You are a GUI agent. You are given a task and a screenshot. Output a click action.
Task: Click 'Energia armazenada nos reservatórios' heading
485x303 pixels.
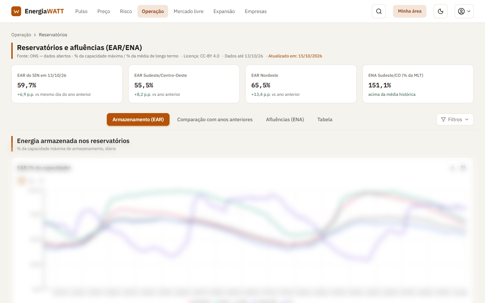[x=73, y=141]
